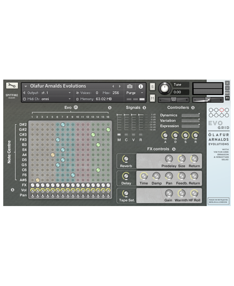This screenshot has height=286, width=234.
Task: Toggle the V signal enable button
Action: click(134, 135)
